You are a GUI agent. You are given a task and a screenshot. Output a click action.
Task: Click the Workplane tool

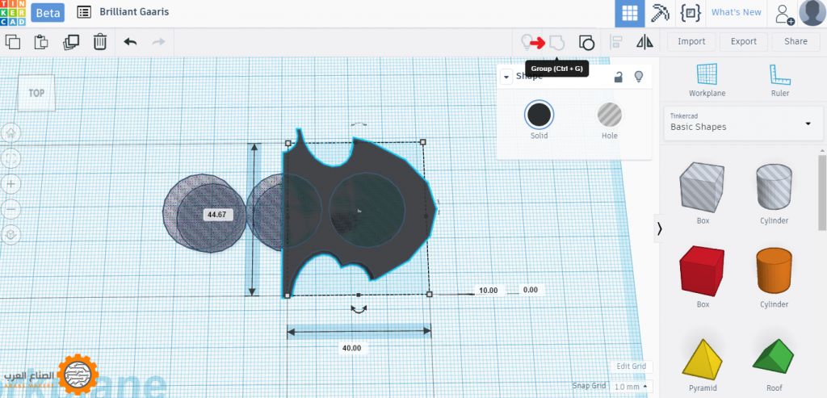(x=707, y=80)
